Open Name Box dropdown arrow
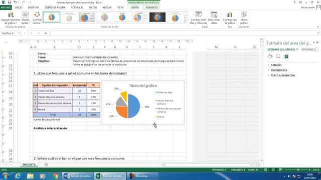 point(19,33)
